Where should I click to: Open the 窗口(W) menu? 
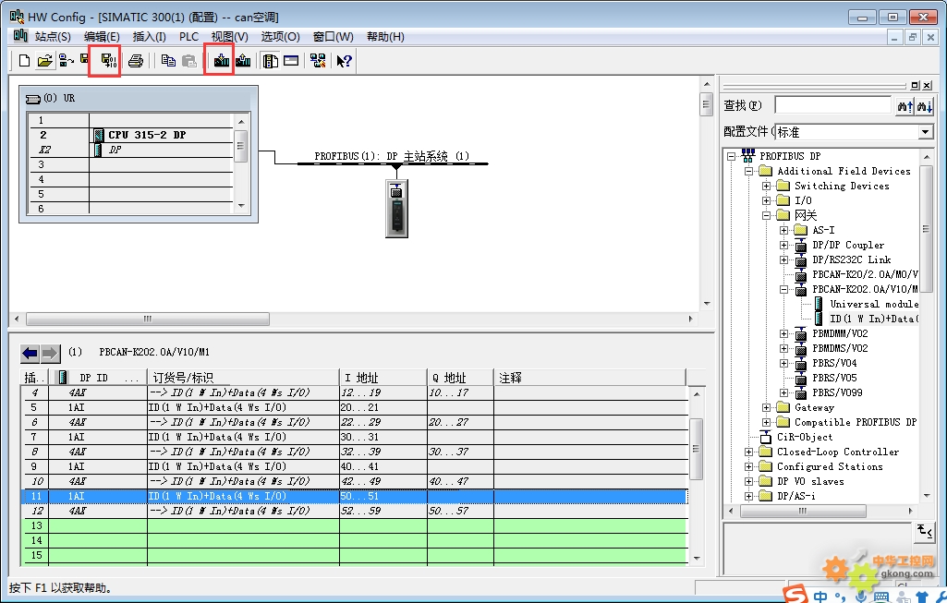[333, 37]
